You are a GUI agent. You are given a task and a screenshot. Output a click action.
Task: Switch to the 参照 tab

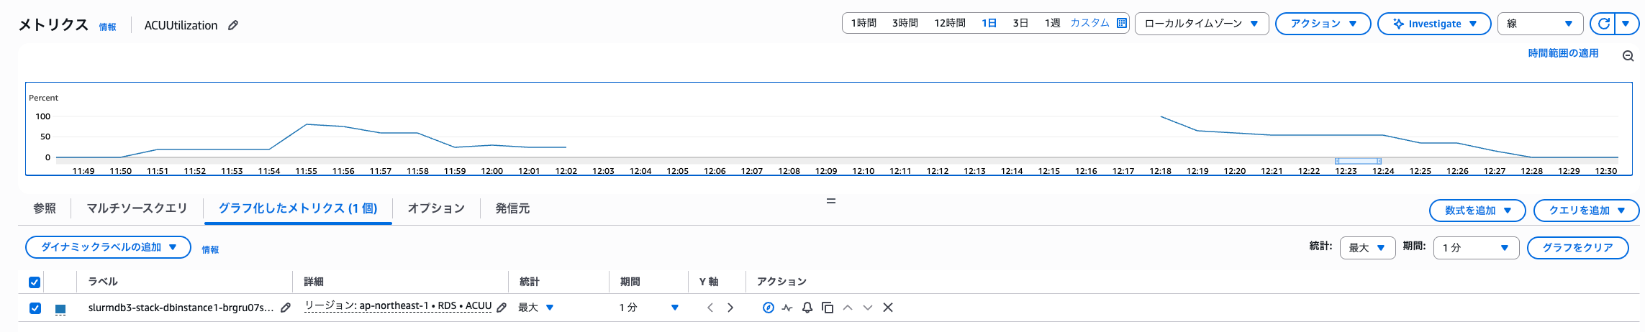click(x=45, y=208)
